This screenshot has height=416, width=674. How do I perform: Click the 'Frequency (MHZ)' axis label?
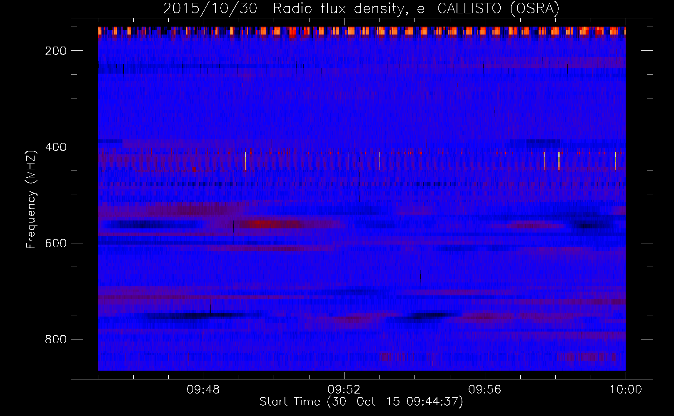pyautogui.click(x=31, y=199)
